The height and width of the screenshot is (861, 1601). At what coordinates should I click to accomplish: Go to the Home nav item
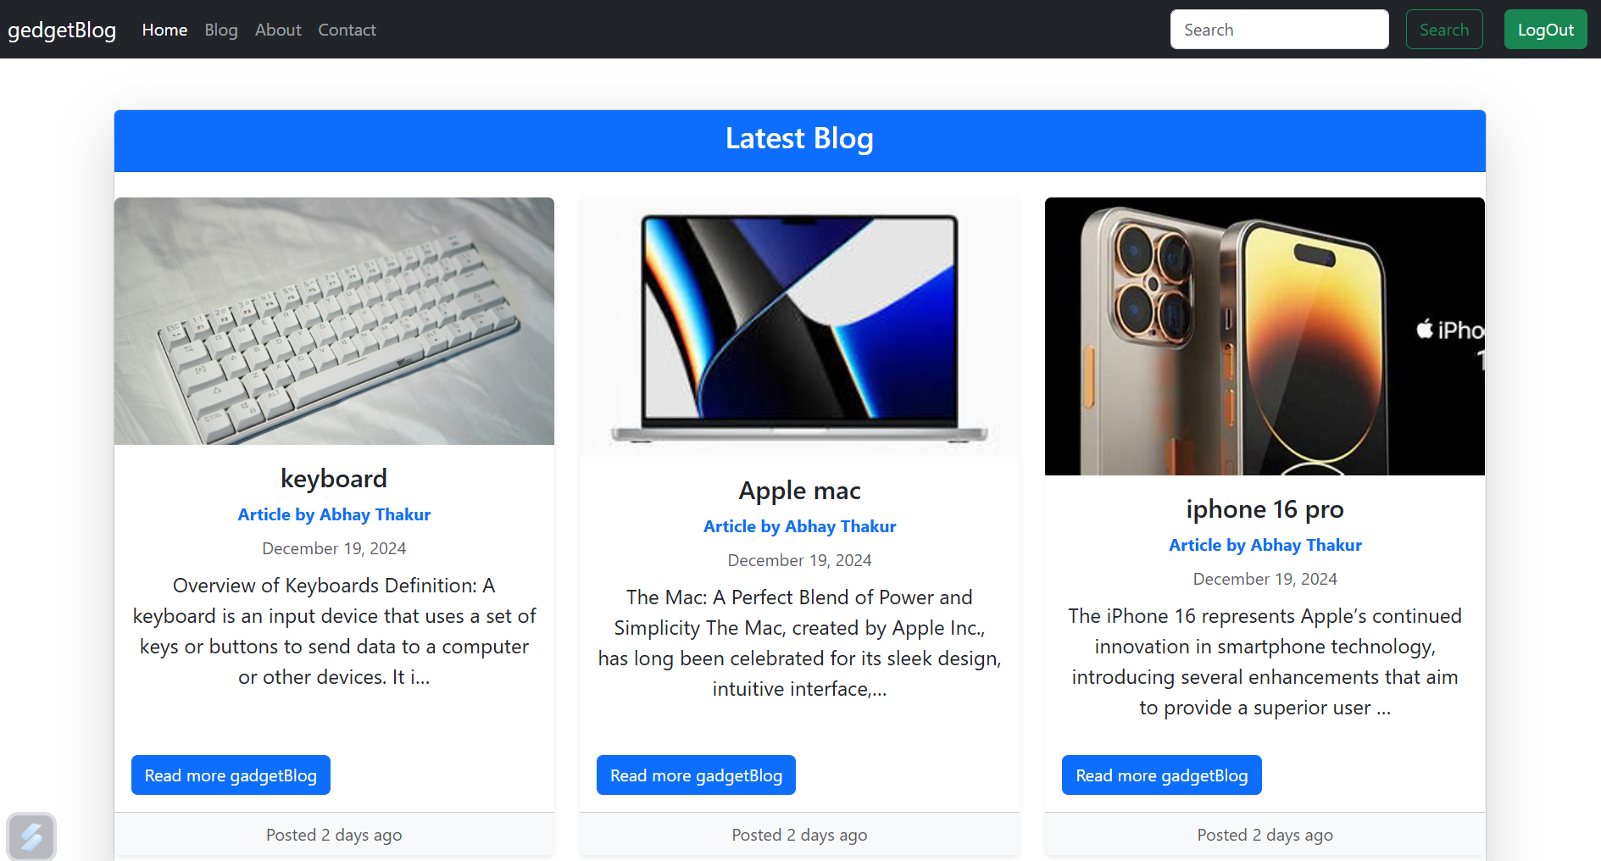coord(164,30)
